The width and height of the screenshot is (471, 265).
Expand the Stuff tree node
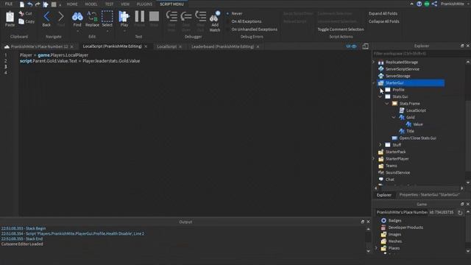click(380, 145)
